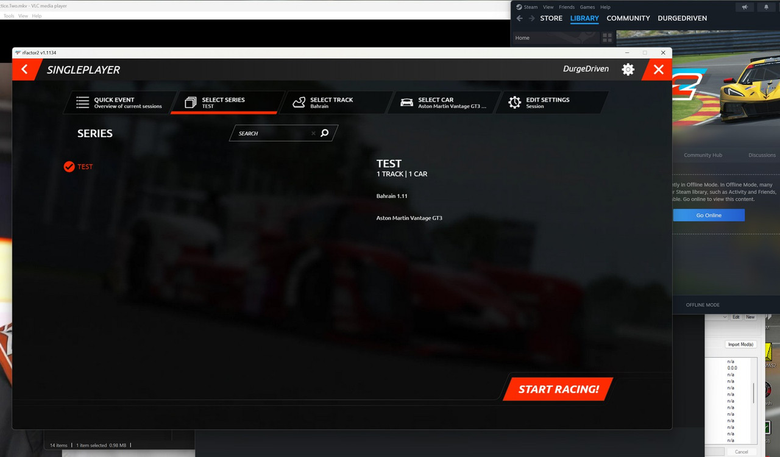Click Steam library grid view icon

(607, 38)
